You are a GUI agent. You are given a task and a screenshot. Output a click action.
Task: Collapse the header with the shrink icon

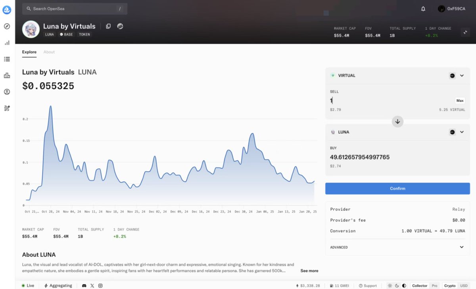point(465,33)
